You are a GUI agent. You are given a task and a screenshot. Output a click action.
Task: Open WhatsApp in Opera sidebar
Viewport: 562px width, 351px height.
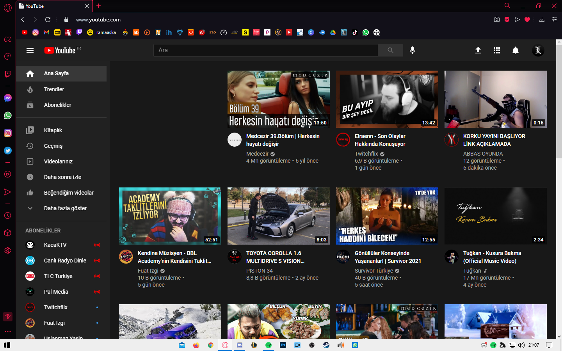(8, 115)
